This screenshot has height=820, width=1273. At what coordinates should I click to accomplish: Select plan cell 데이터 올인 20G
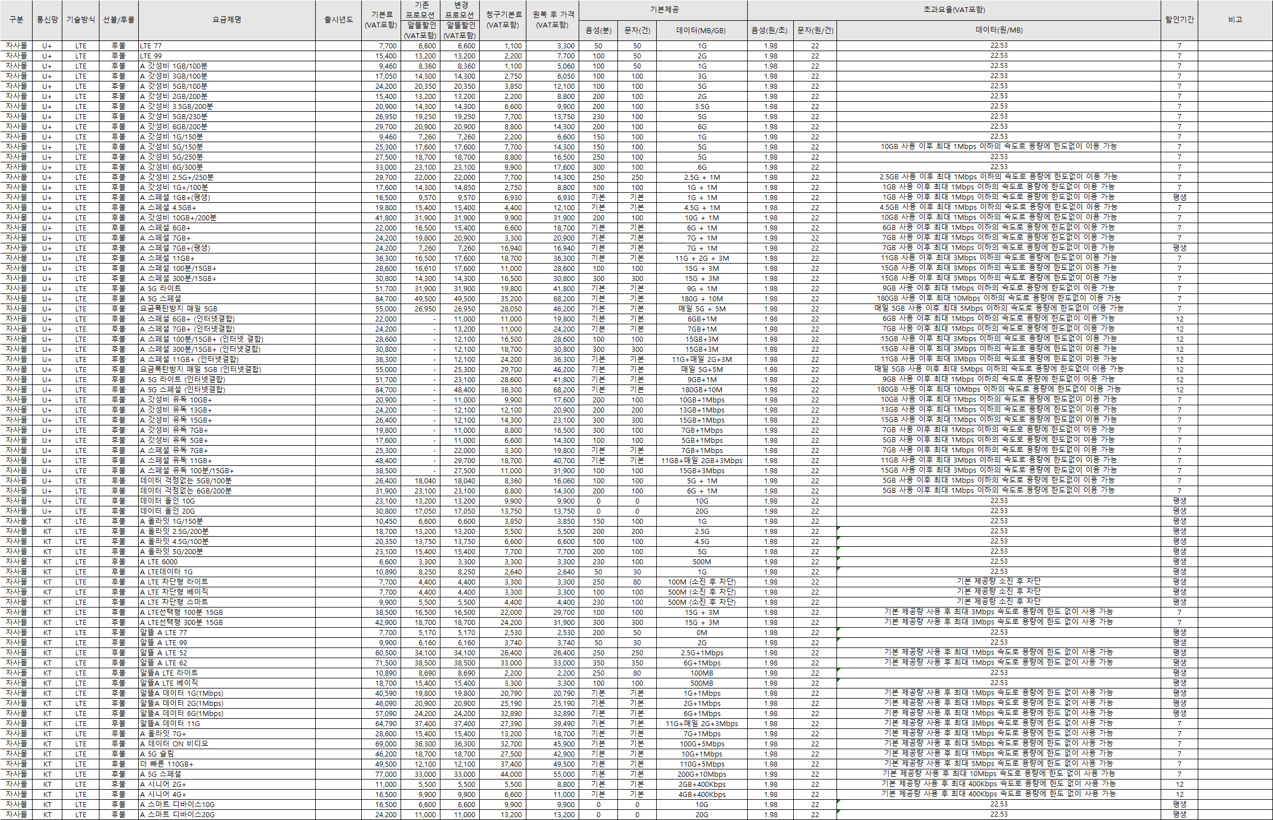[x=227, y=511]
